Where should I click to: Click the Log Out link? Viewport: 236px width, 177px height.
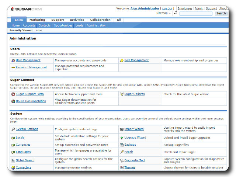pos(167,8)
